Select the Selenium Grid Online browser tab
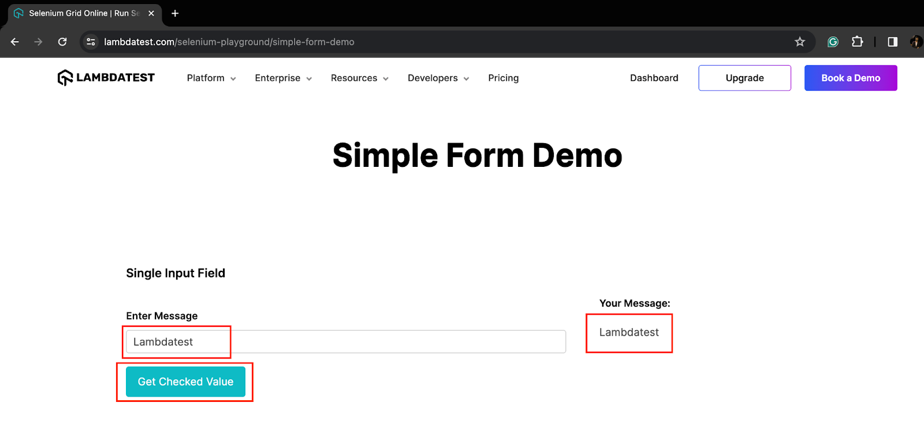924x425 pixels. pos(85,13)
